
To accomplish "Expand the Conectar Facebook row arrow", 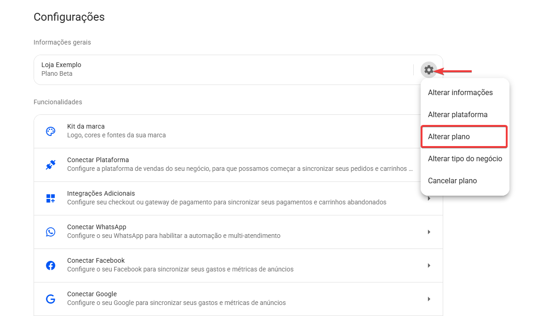I will click(429, 265).
